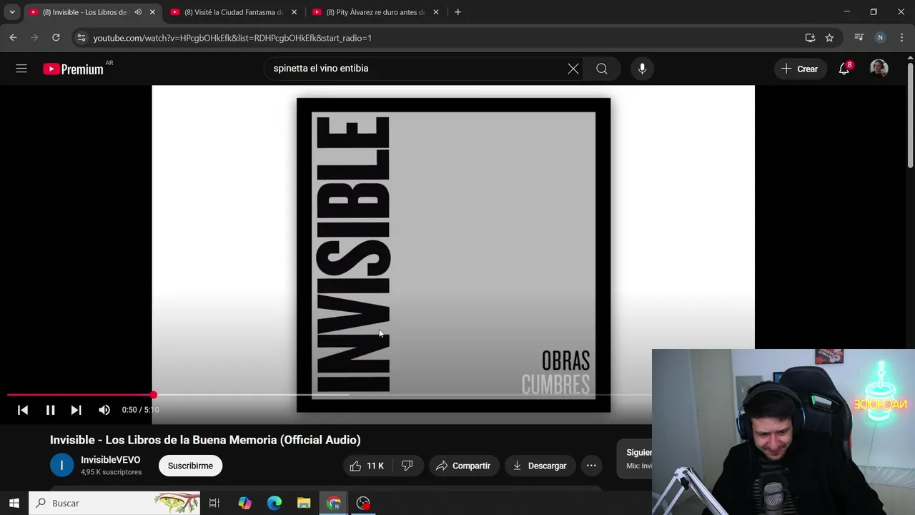Open the recording app taskbar icon
This screenshot has height=515, width=915.
point(363,504)
